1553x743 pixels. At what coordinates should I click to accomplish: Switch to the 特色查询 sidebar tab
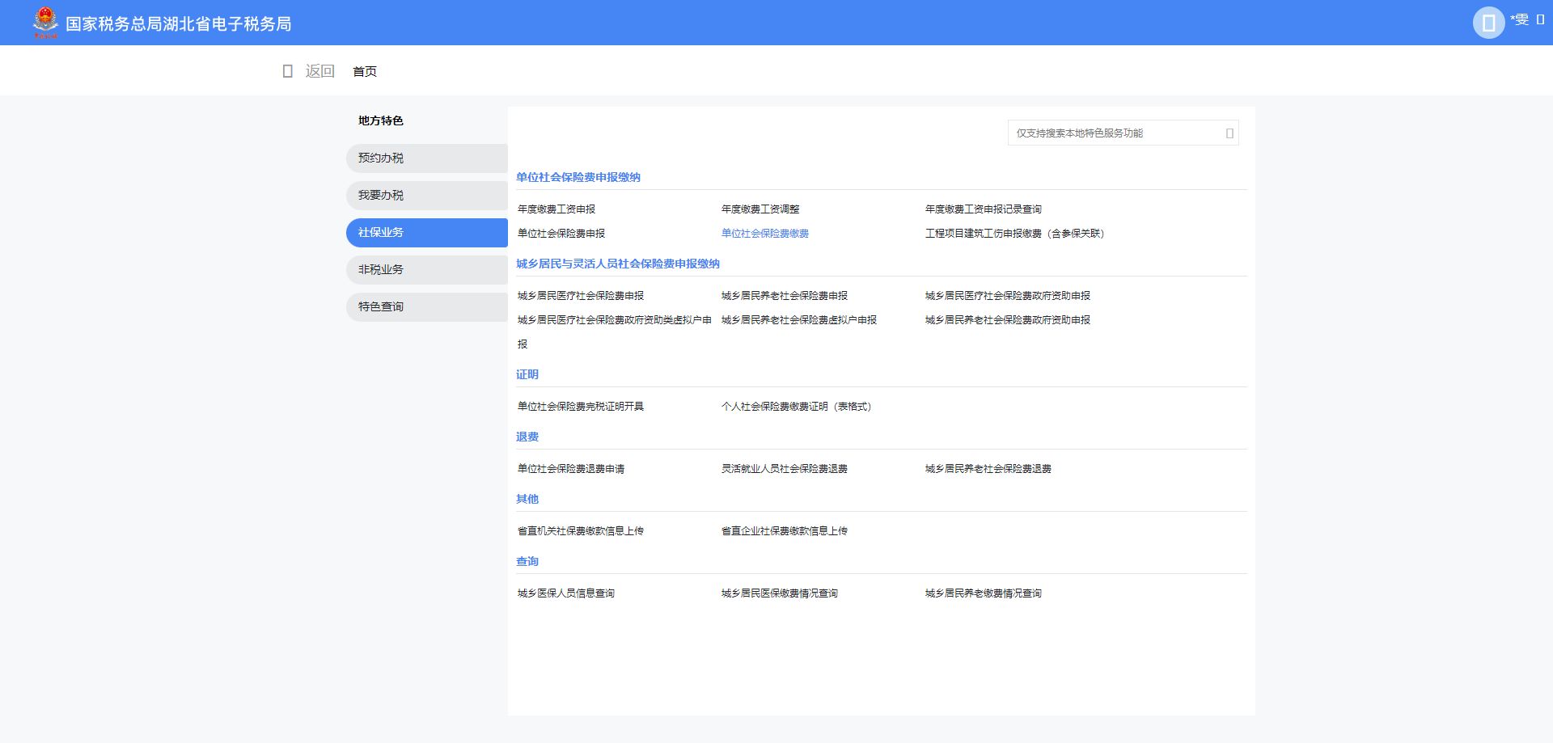point(427,307)
